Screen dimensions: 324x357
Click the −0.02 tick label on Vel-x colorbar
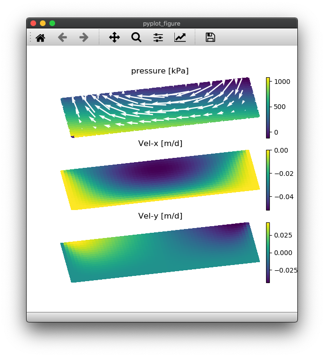pyautogui.click(x=284, y=174)
